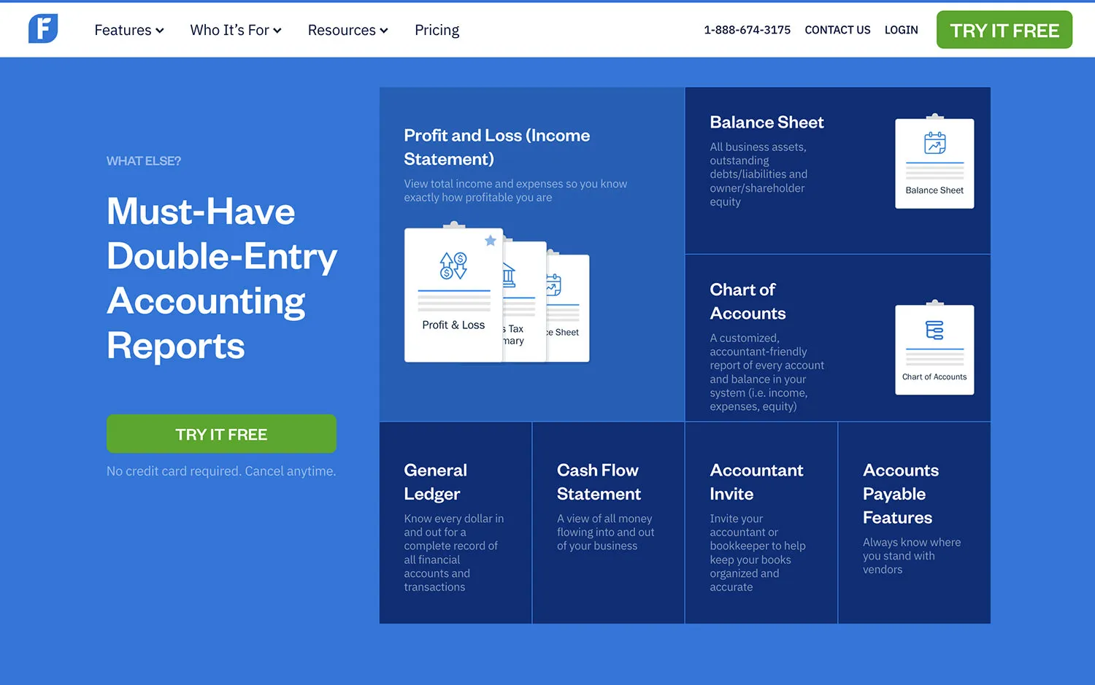Click the FreshBooks logo icon
Screen dimensions: 1095x685
[x=42, y=29]
